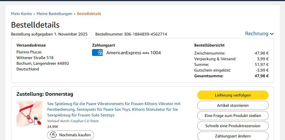The image size is (285, 140).
Task: Open the product thumbnail image
Action: (x=29, y=113)
